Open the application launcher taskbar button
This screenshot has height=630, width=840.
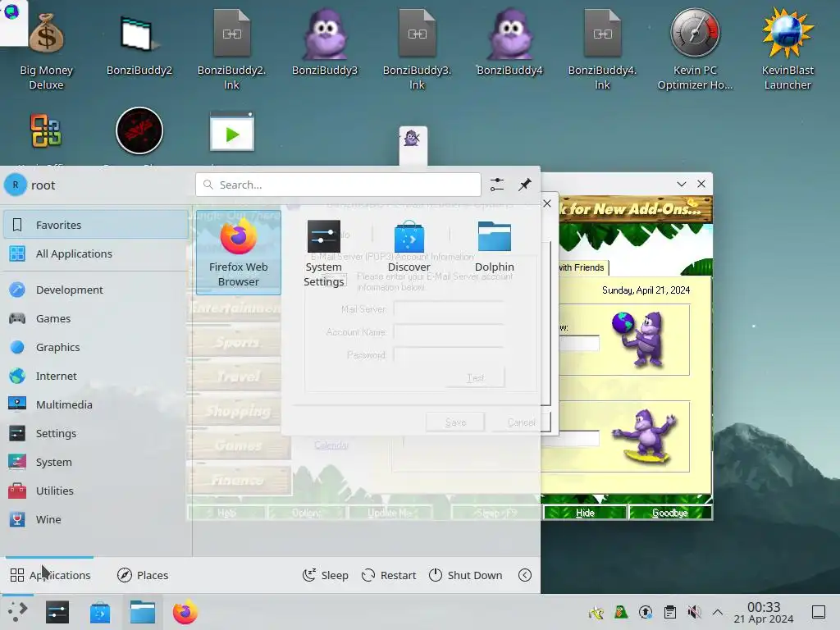pyautogui.click(x=17, y=612)
